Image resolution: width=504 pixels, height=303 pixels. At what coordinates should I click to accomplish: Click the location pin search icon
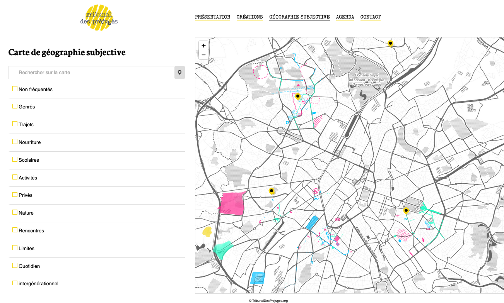(x=179, y=73)
